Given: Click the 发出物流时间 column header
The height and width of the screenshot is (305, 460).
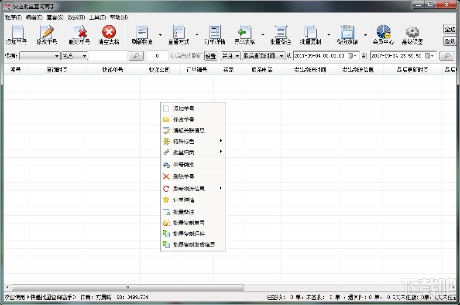Looking at the screenshot, I should (310, 70).
